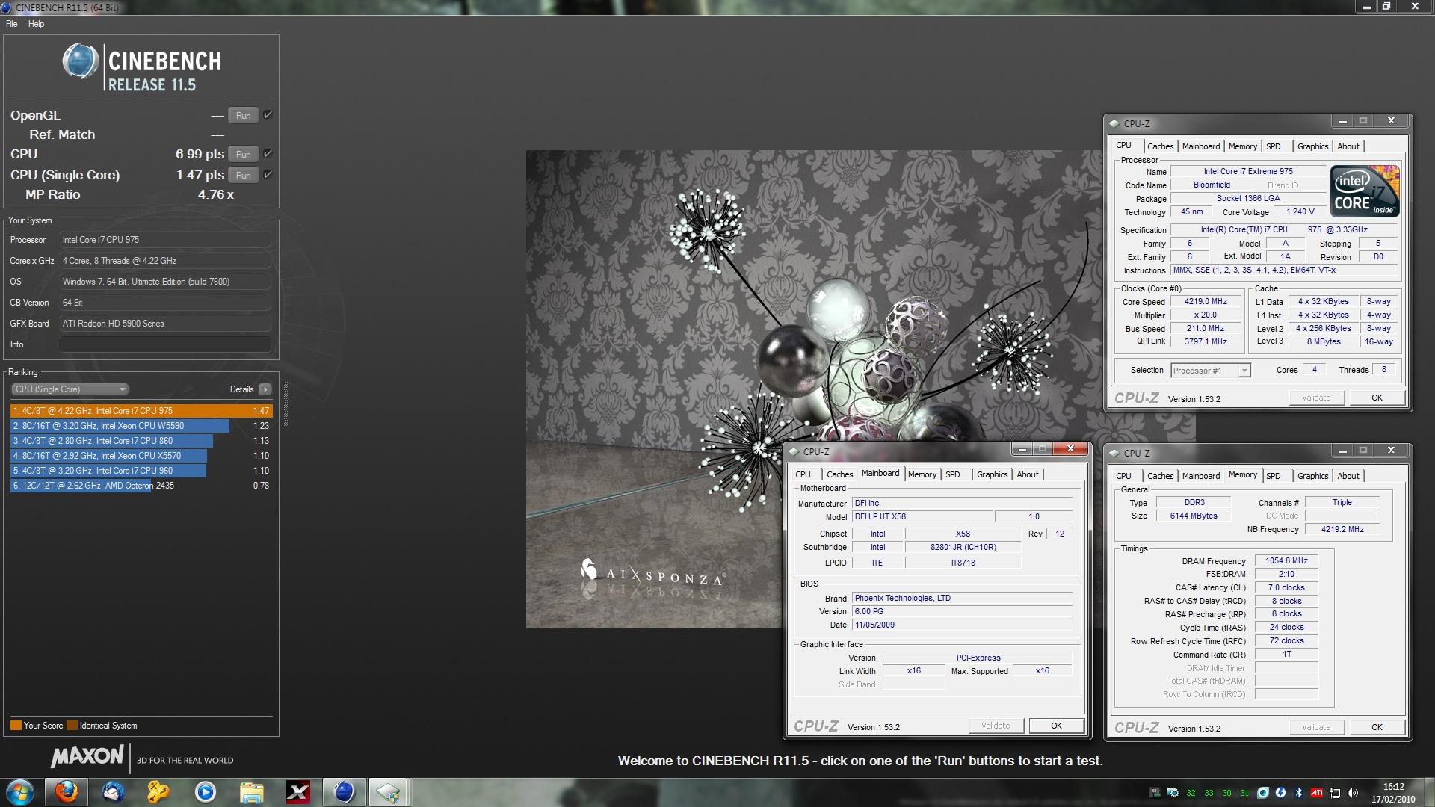Click the gear settings tray icon
Viewport: 1435px width, 807px height.
tap(1173, 793)
